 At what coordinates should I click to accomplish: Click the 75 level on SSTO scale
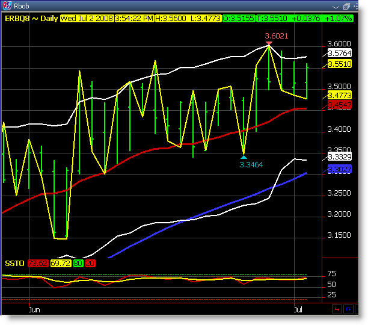click(x=331, y=274)
